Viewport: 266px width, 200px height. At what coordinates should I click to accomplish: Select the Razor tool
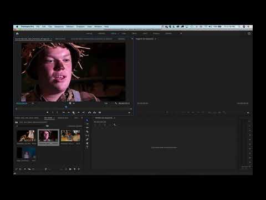point(87,132)
